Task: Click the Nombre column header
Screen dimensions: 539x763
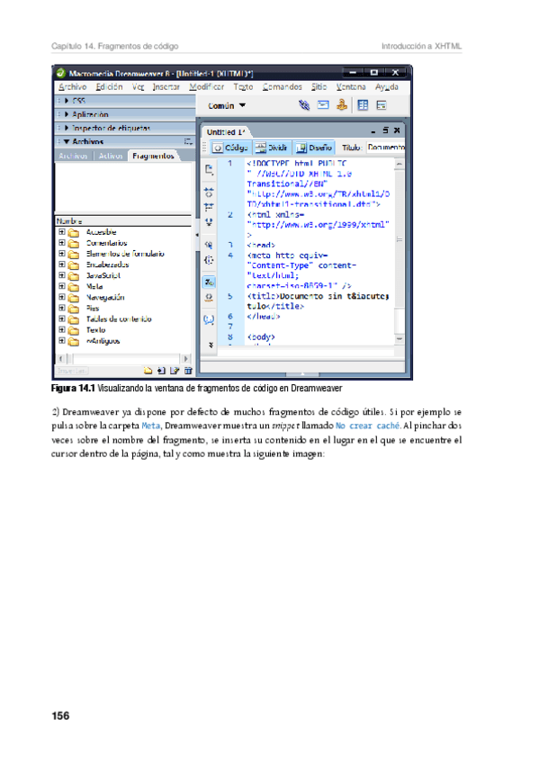Action: click(x=123, y=221)
